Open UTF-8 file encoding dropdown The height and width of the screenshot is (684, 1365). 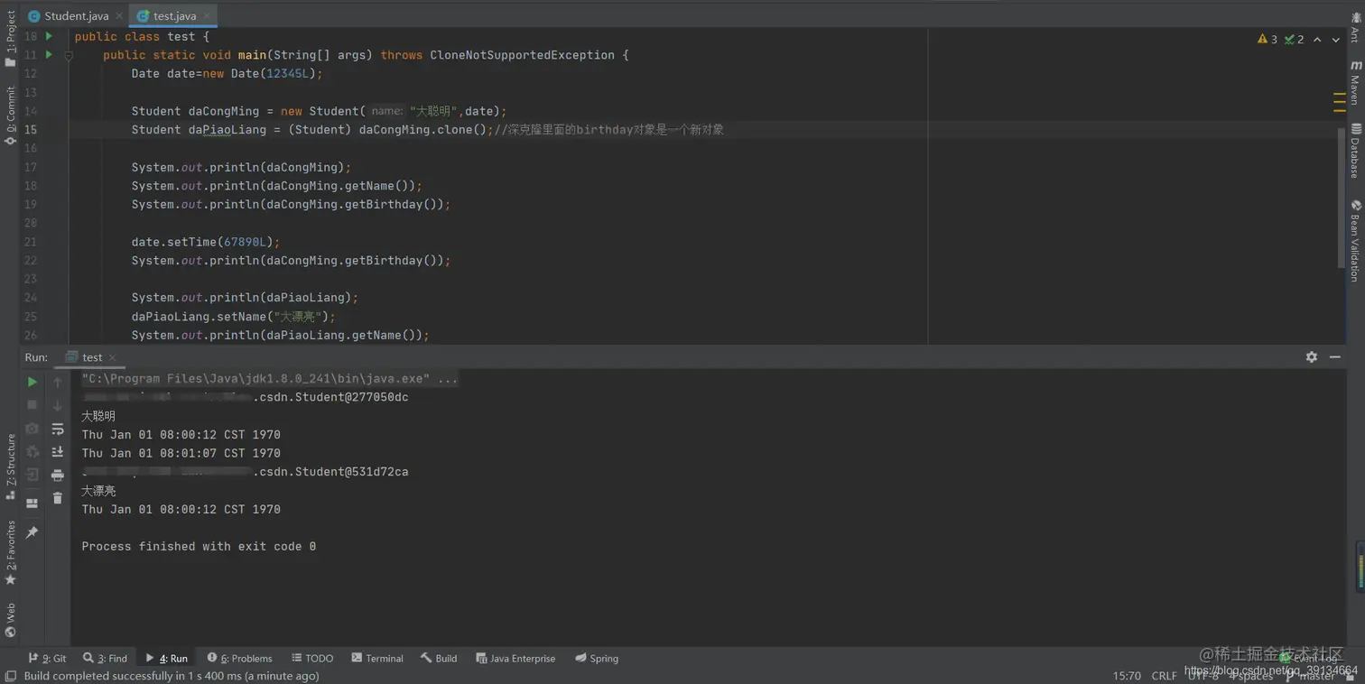1202,676
